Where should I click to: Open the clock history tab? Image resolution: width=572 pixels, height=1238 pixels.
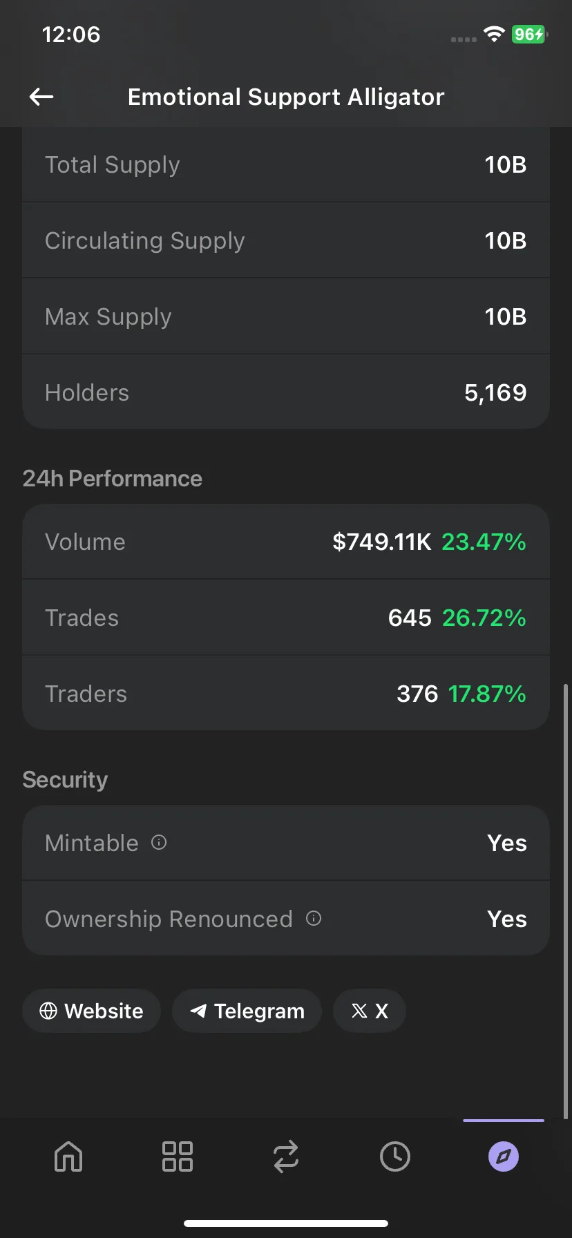[x=395, y=1156]
